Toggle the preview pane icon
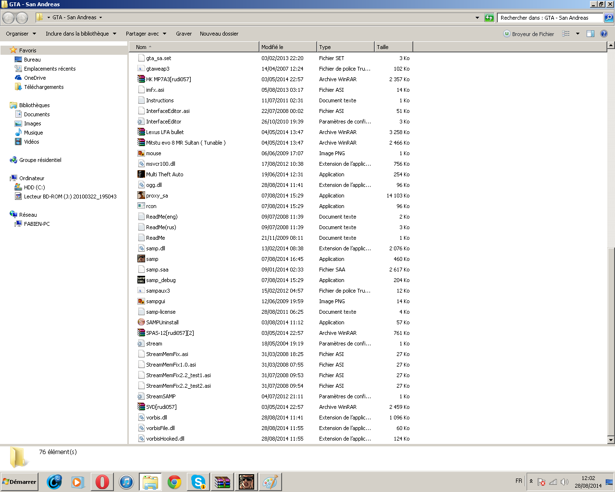The height and width of the screenshot is (492, 615). click(590, 34)
